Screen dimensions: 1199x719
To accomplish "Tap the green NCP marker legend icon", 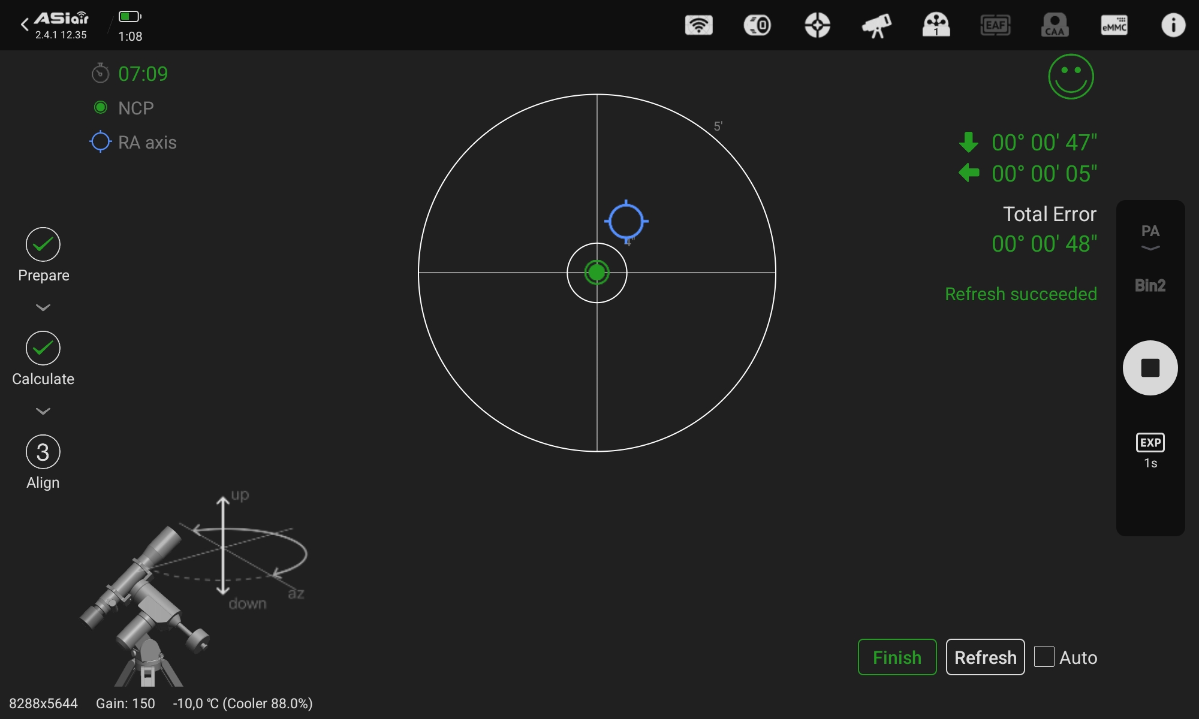I will click(100, 107).
